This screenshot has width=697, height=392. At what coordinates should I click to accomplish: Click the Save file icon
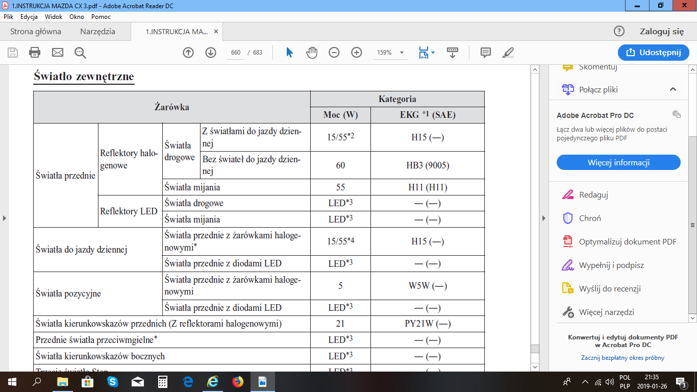point(13,53)
